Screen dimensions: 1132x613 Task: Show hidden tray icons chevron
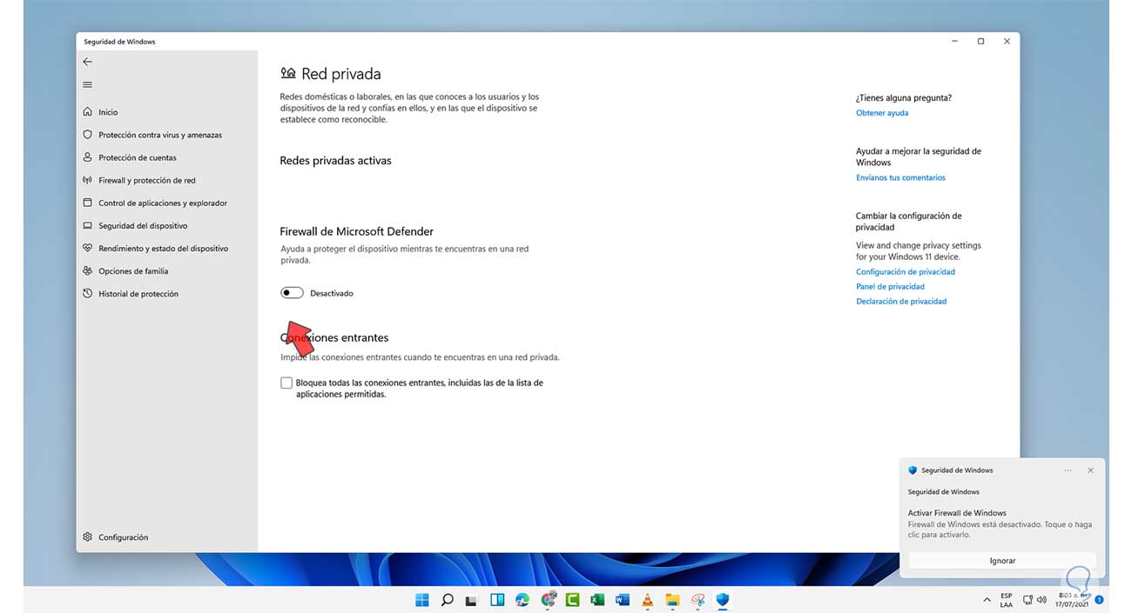tap(987, 600)
